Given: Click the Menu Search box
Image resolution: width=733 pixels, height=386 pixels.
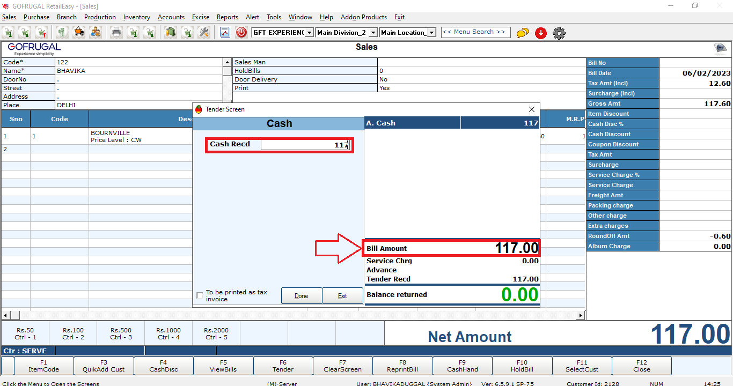Looking at the screenshot, I should tap(475, 32).
